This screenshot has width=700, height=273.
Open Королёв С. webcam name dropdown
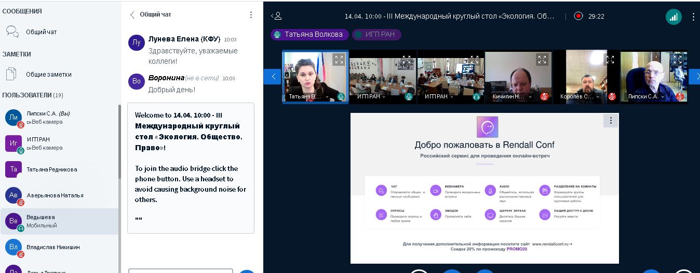pos(578,97)
